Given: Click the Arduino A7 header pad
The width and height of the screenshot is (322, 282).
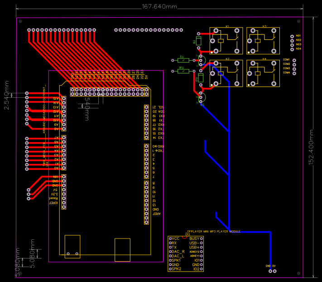Looking at the screenshot, I should click(64, 138).
